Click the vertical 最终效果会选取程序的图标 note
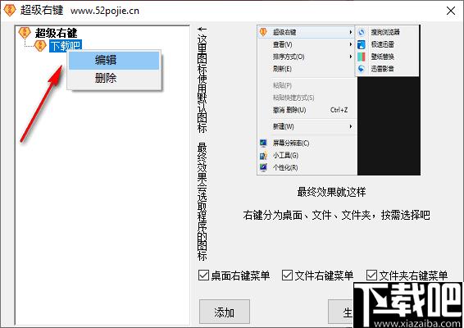This screenshot has width=464, height=328. (x=202, y=202)
